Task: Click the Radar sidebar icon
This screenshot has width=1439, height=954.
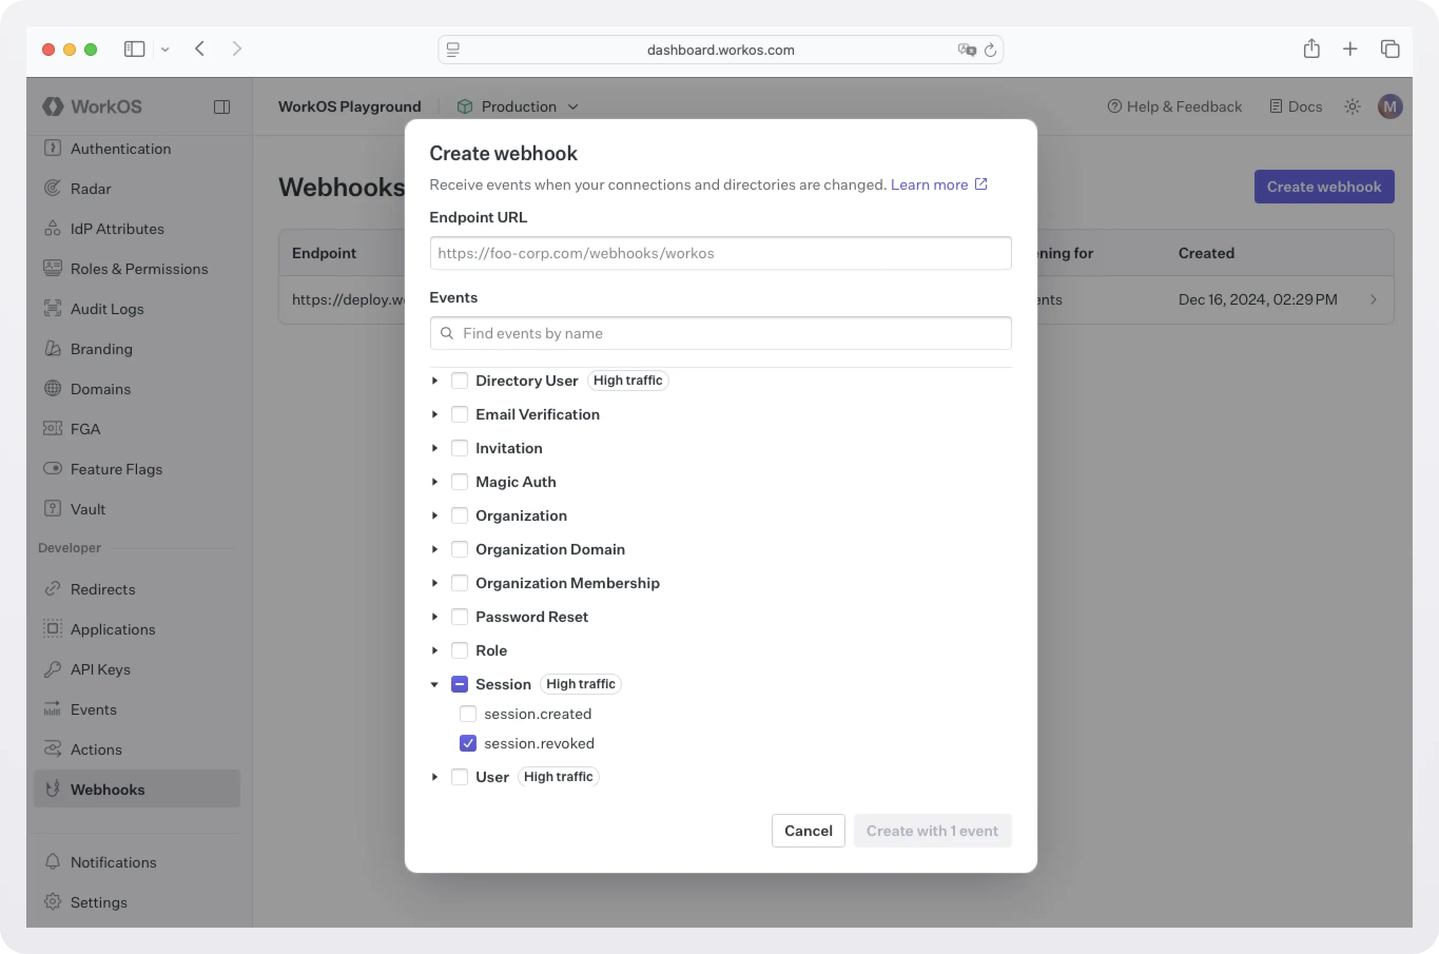Action: click(53, 188)
